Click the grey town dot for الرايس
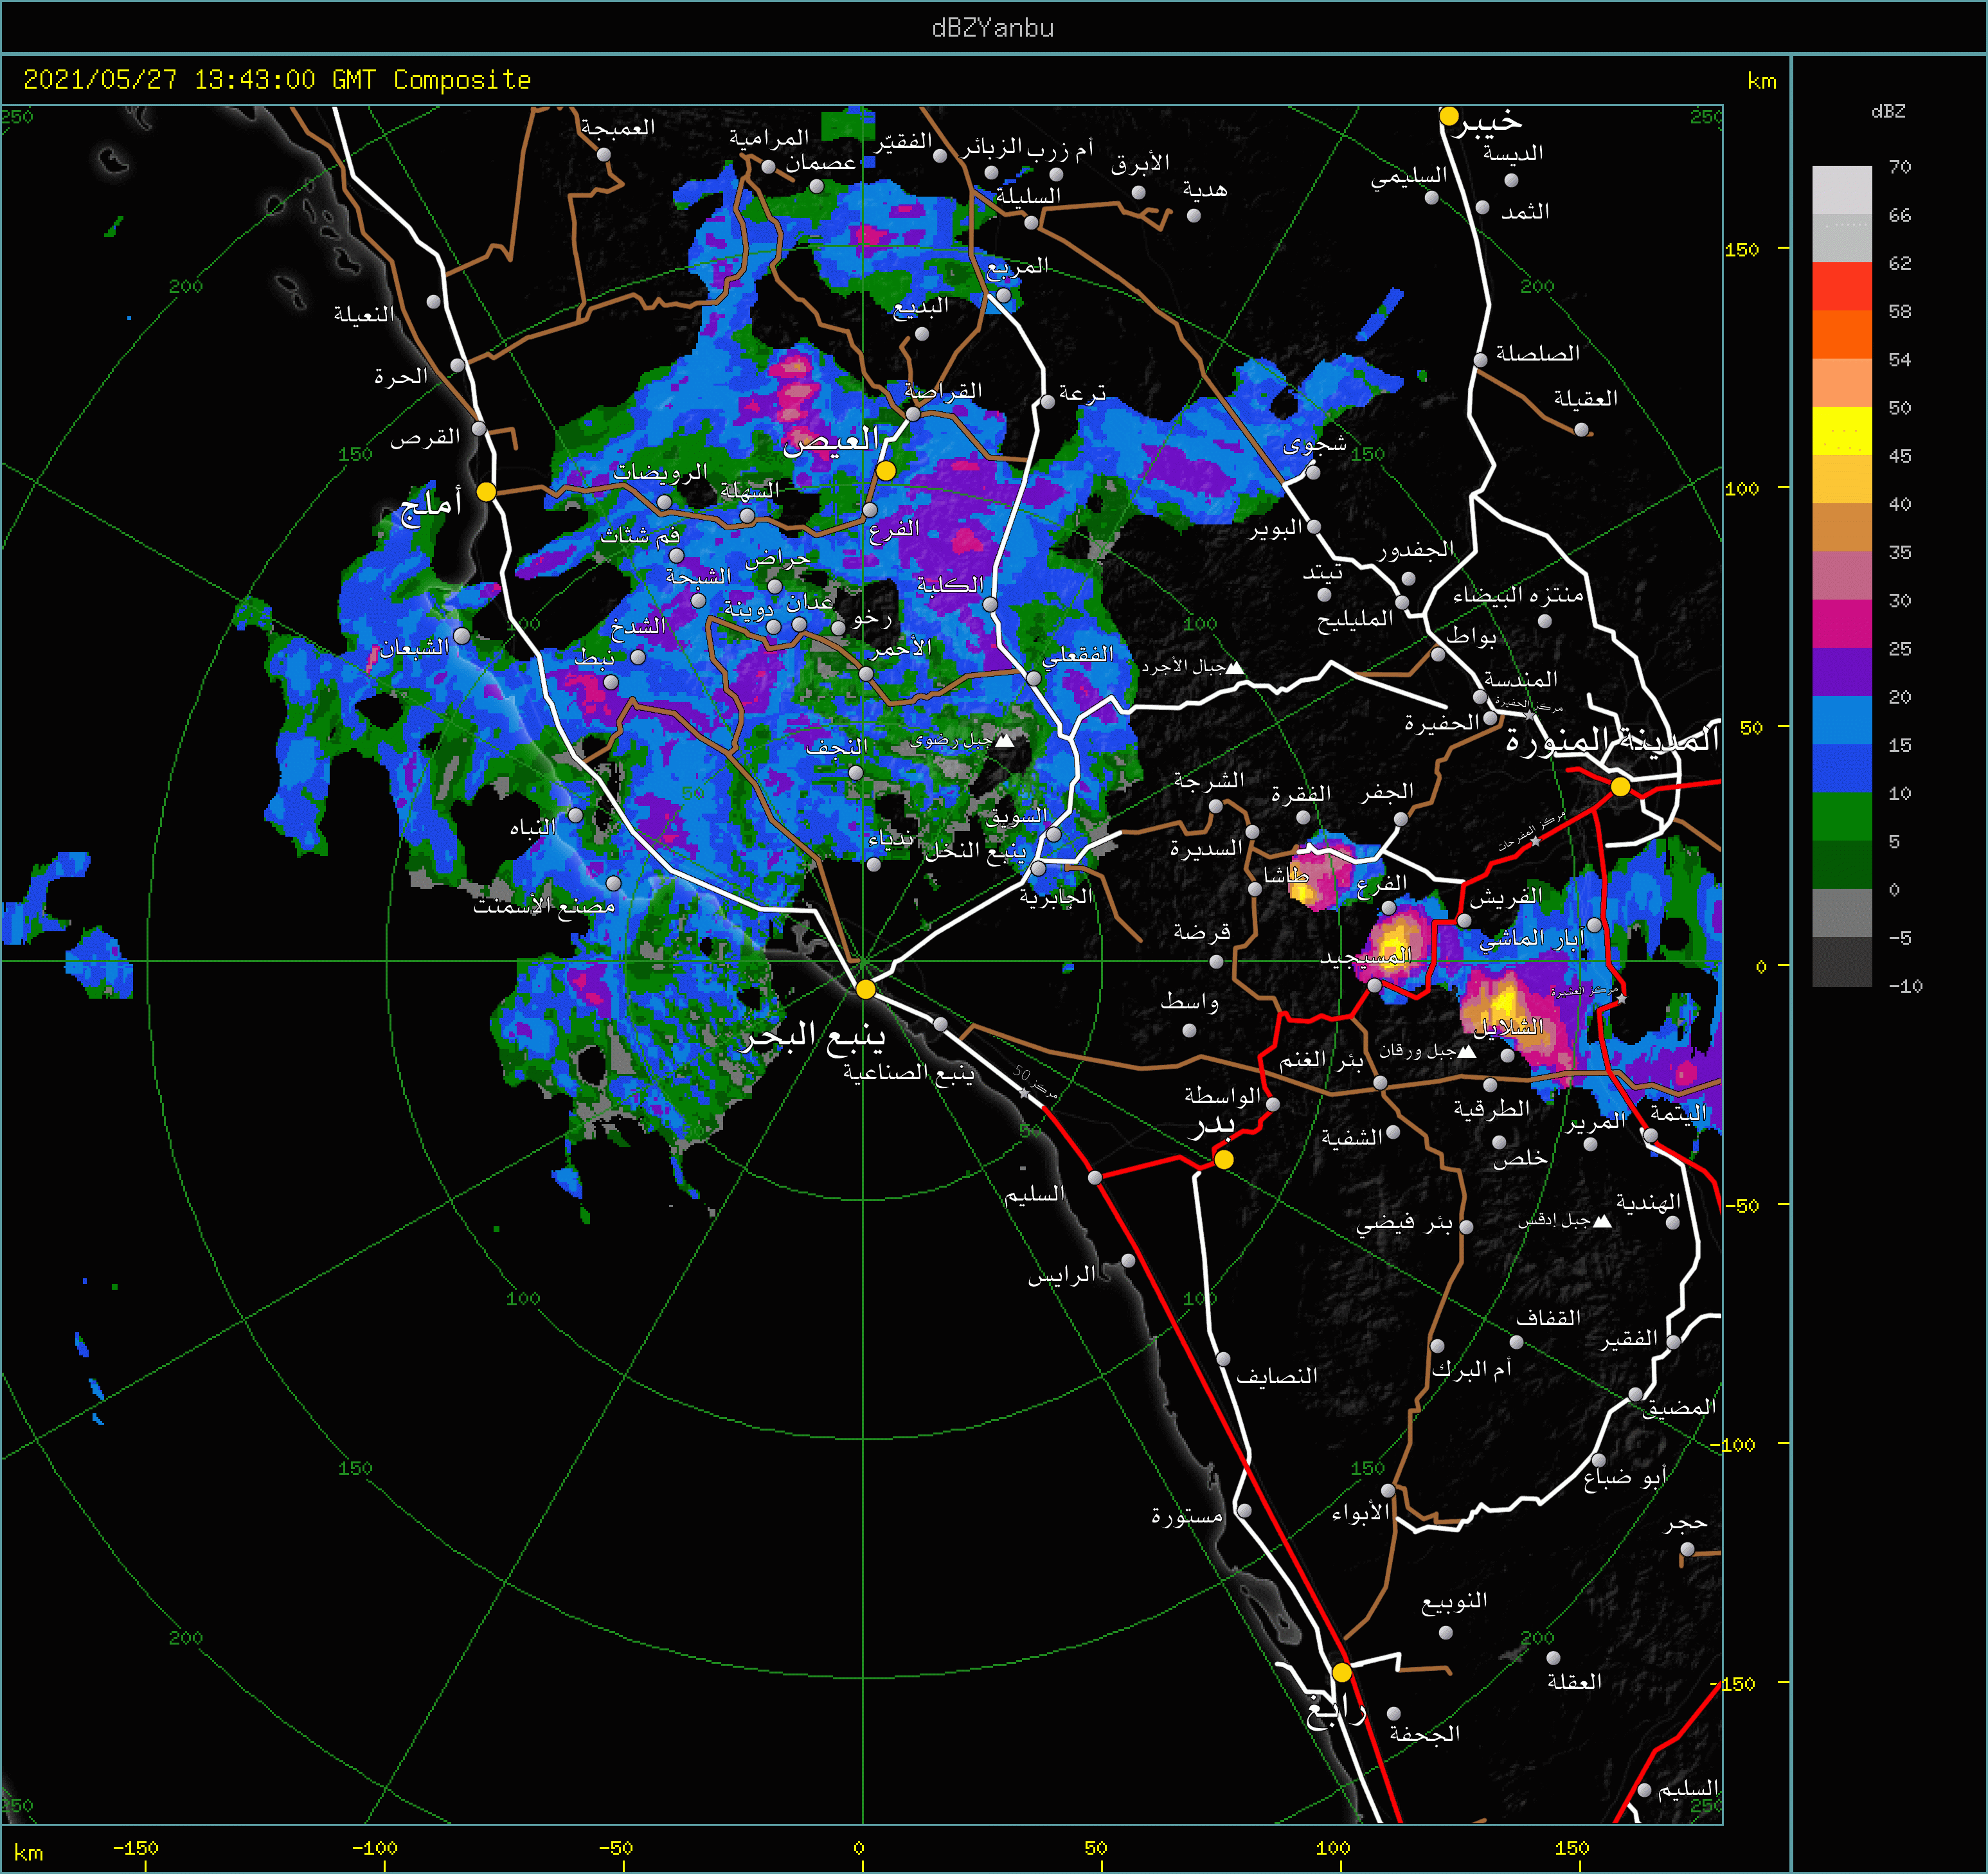This screenshot has width=1988, height=1874. 1128,1261
